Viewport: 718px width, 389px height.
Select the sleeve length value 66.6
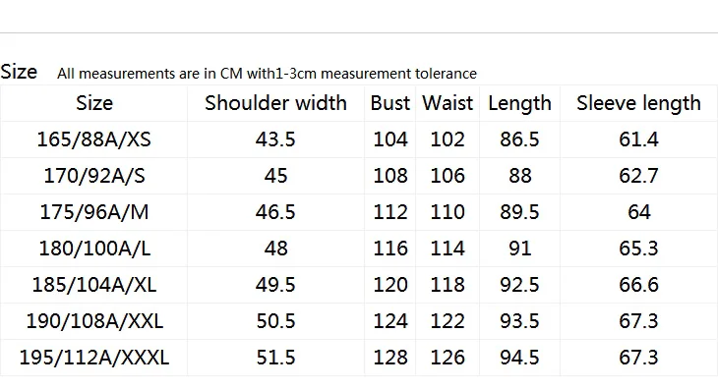[638, 285]
